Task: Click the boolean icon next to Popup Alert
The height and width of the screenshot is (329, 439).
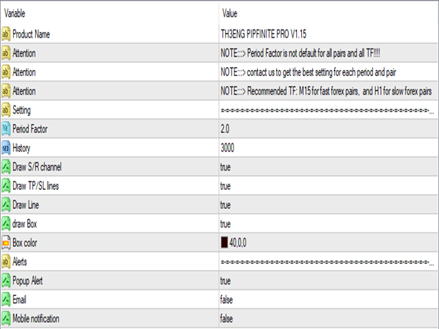Action: click(6, 280)
